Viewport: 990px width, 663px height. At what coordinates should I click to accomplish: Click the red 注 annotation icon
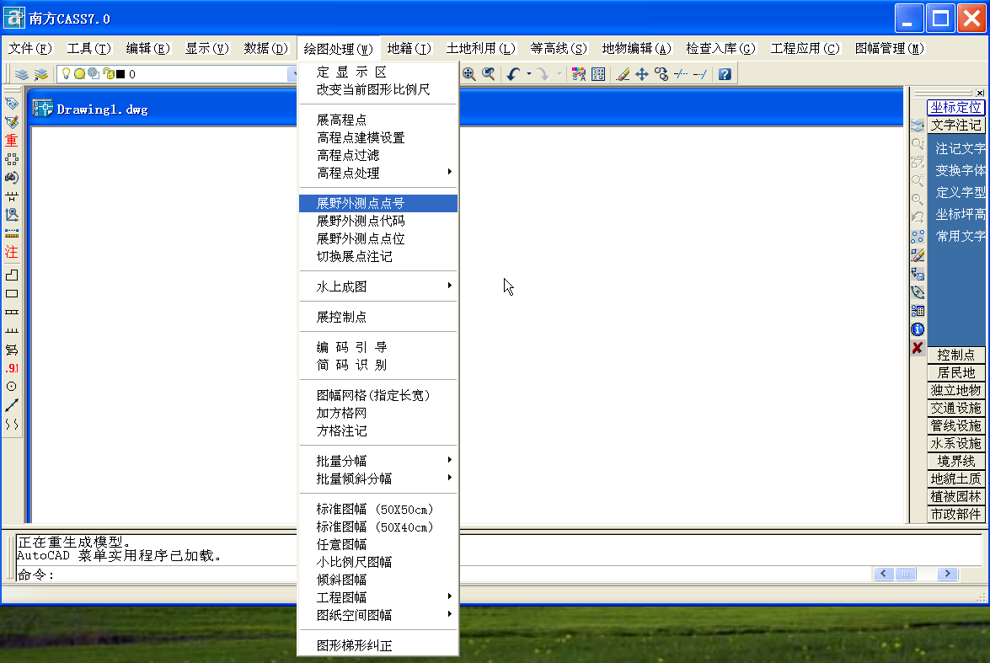(11, 252)
